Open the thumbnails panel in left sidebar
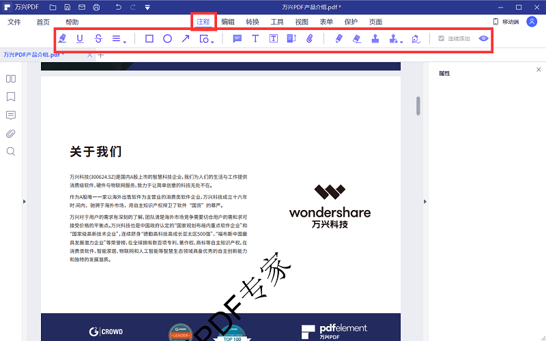The image size is (546, 341). click(x=11, y=78)
